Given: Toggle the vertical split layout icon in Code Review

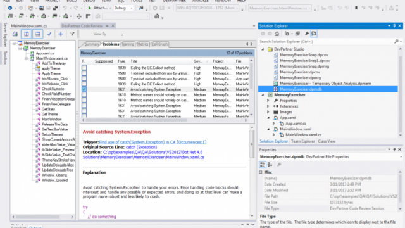Looking at the screenshot, I should coord(27,34).
